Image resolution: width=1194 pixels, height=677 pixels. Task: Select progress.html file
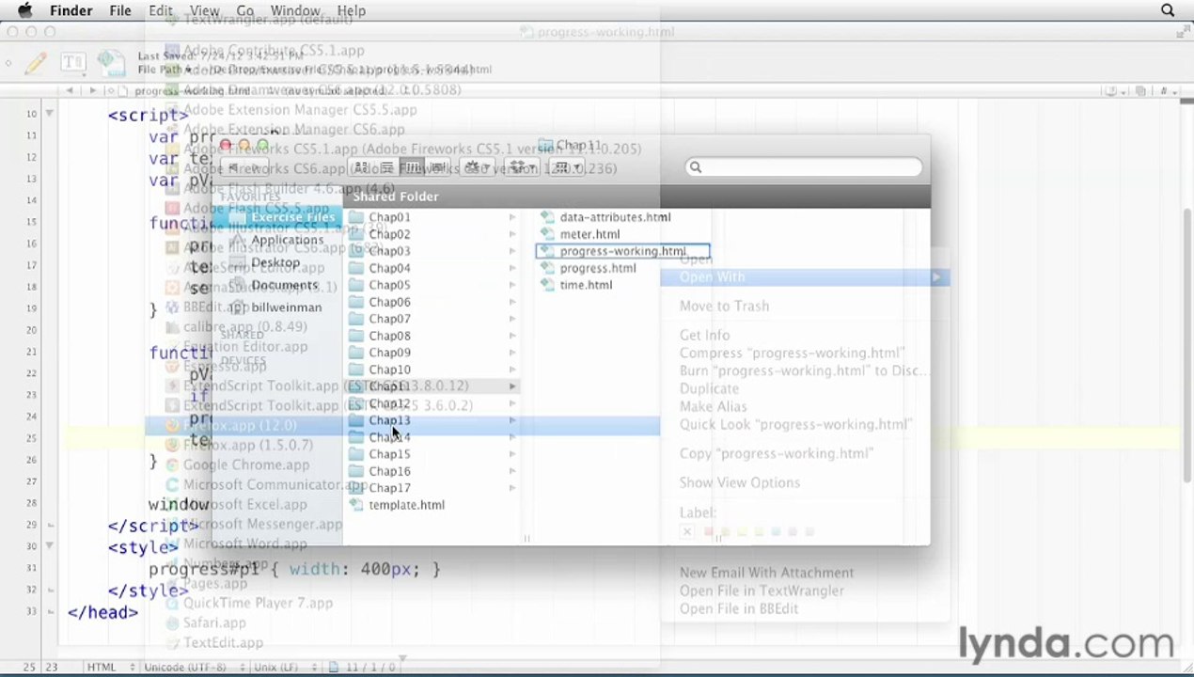[598, 268]
